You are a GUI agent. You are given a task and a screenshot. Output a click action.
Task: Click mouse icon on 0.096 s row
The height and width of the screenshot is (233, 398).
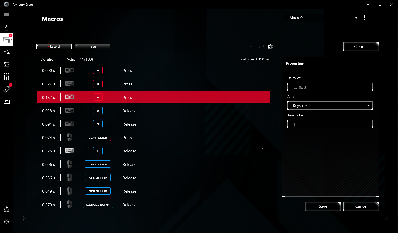click(x=69, y=164)
